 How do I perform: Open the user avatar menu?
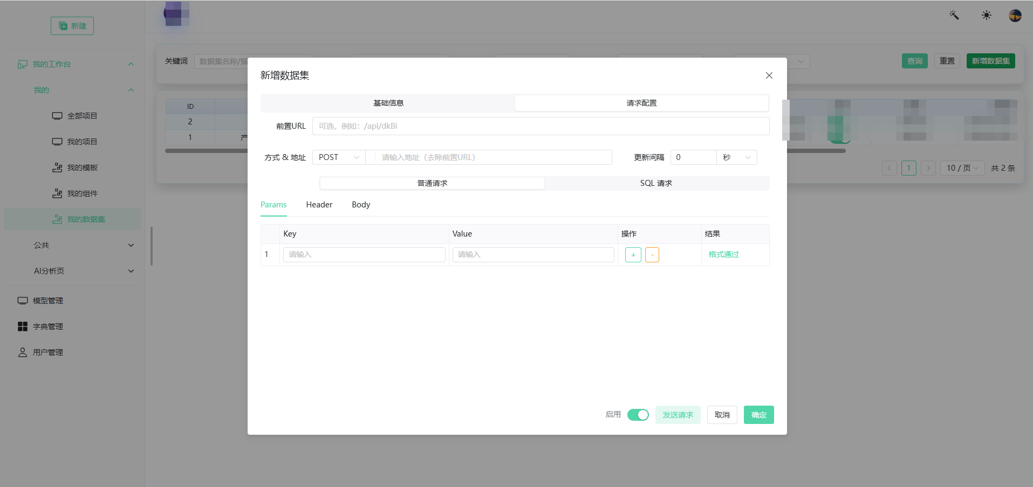pyautogui.click(x=1015, y=15)
